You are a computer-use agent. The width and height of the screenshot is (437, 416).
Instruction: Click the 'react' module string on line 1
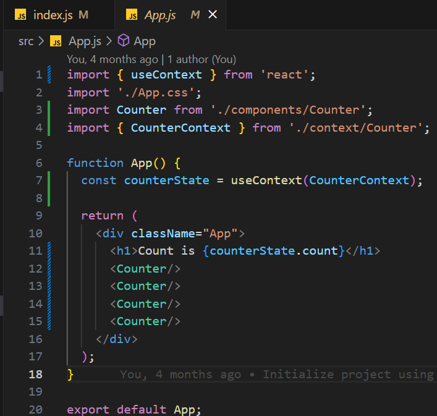[x=284, y=75]
